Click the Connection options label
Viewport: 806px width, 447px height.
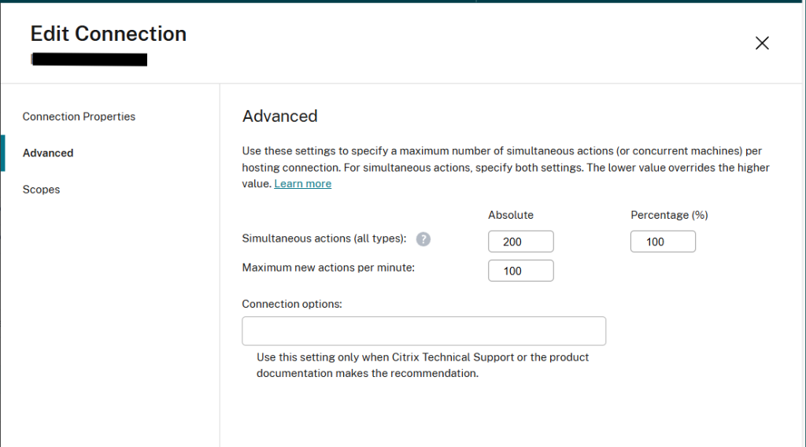tap(292, 305)
